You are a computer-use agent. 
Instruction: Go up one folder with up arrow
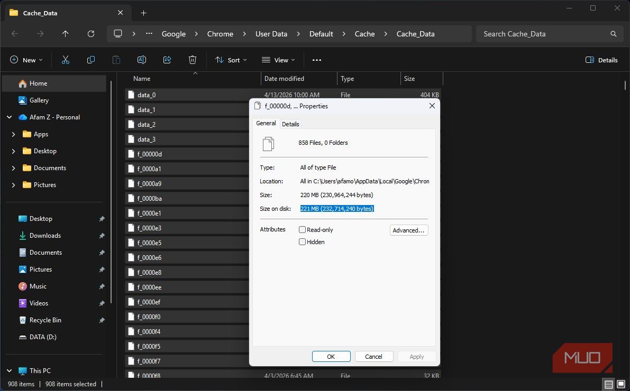tap(65, 34)
